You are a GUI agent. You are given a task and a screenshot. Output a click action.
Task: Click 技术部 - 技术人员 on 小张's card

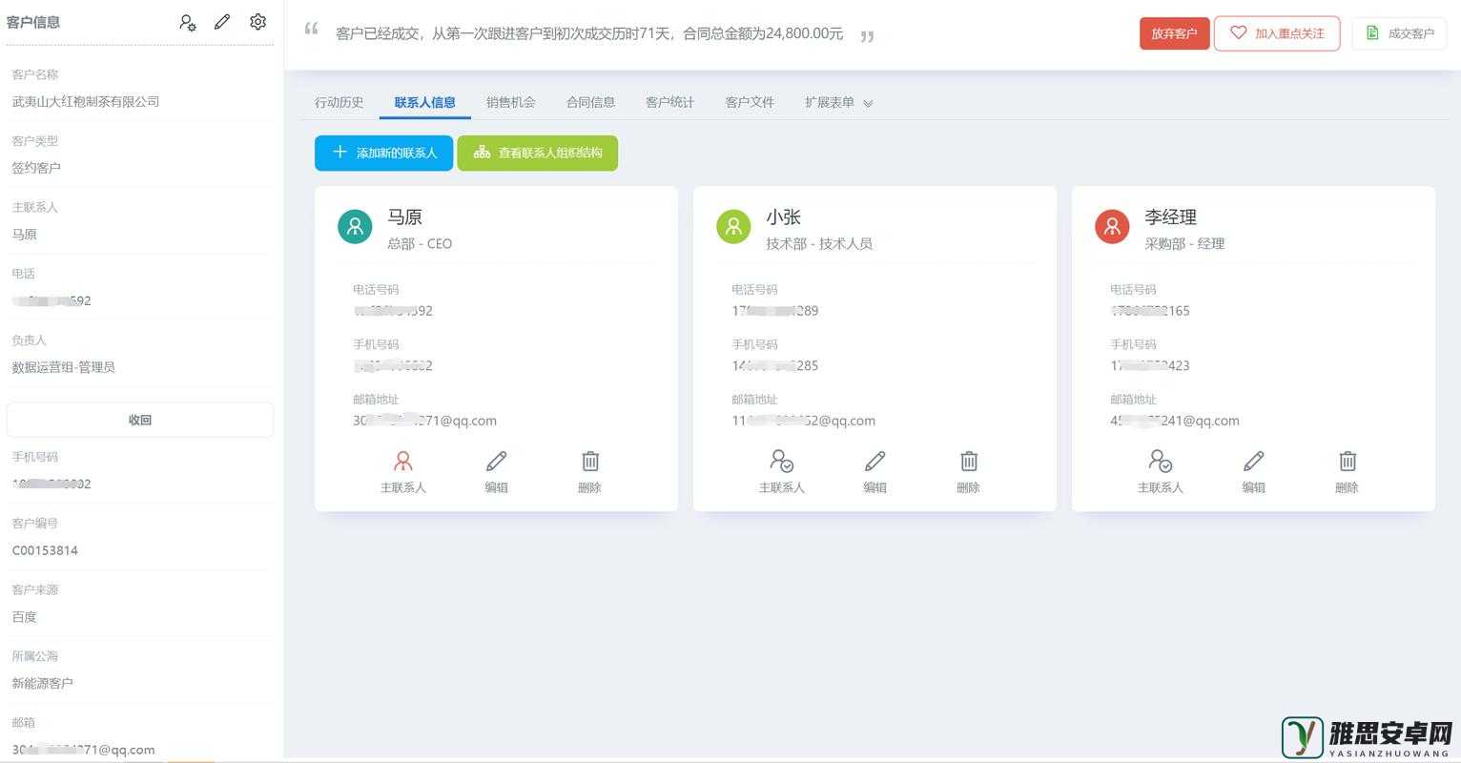(819, 243)
